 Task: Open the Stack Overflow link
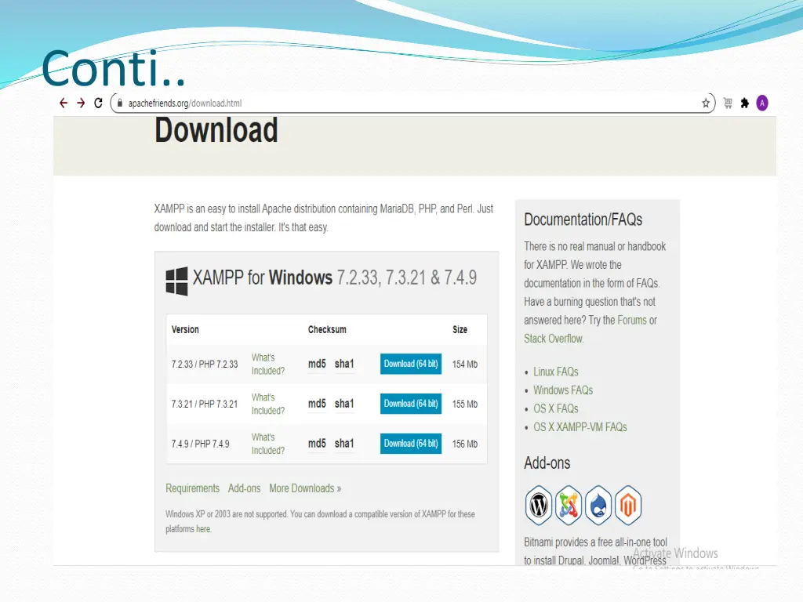click(x=553, y=339)
